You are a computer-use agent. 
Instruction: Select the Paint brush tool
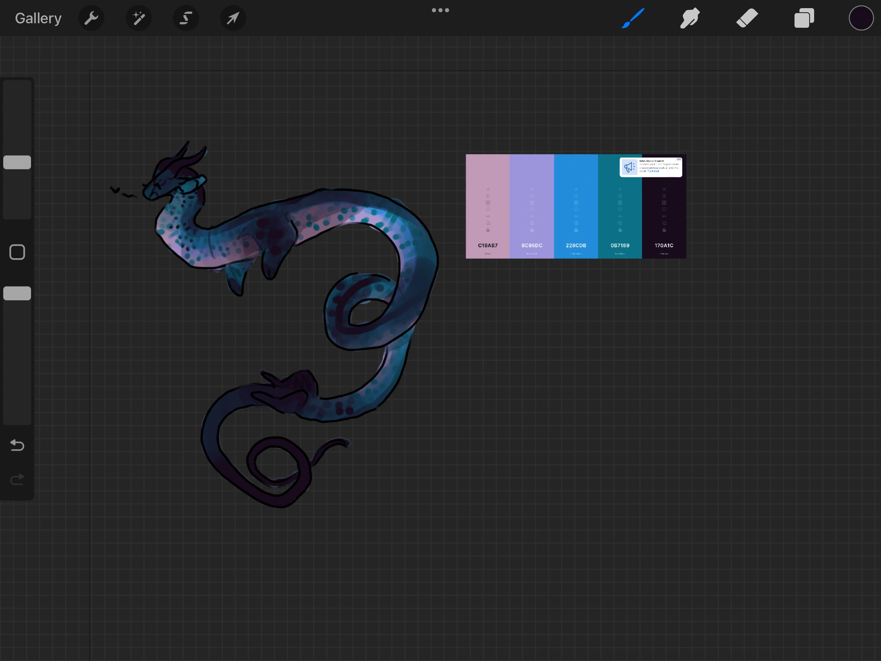point(633,18)
